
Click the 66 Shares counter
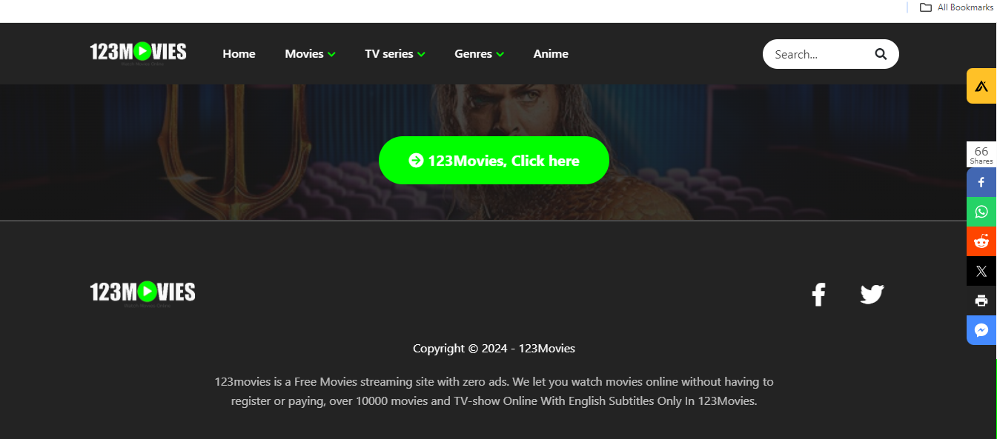(x=981, y=155)
